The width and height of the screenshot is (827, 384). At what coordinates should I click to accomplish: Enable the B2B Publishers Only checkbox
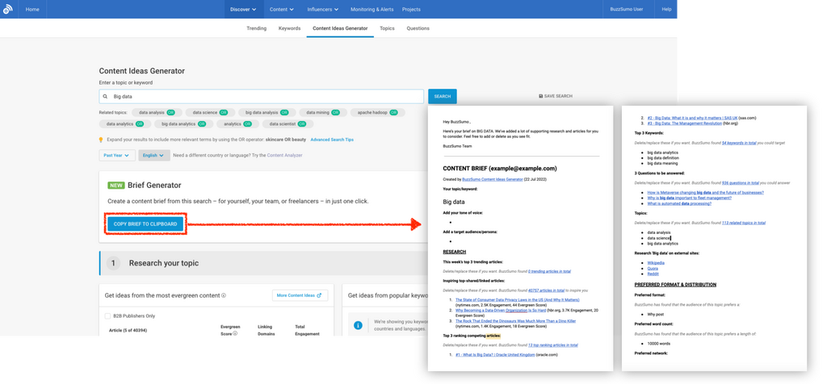[x=108, y=315]
